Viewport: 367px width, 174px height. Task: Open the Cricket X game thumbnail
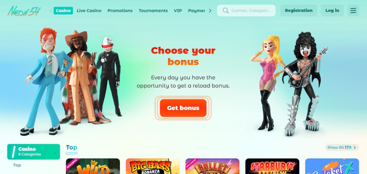pyautogui.click(x=332, y=166)
